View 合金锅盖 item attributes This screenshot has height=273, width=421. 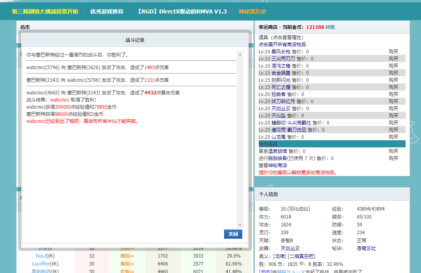281,73
